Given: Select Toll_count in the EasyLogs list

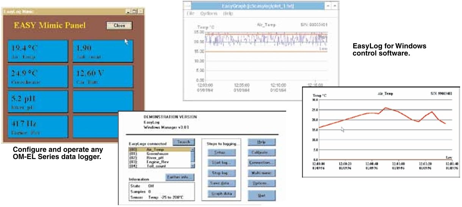Looking at the screenshot, I should point(159,166).
